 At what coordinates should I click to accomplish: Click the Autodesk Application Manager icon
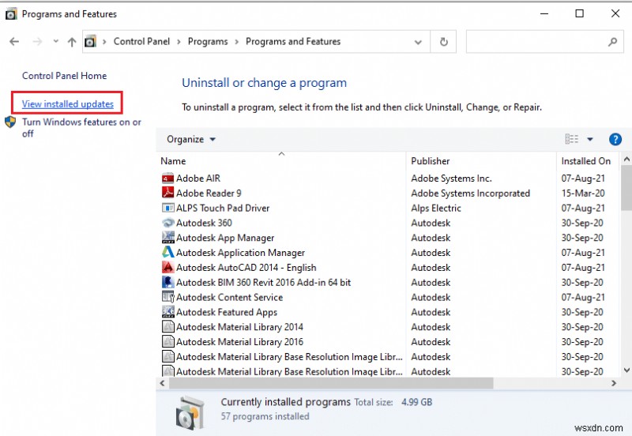coord(167,253)
